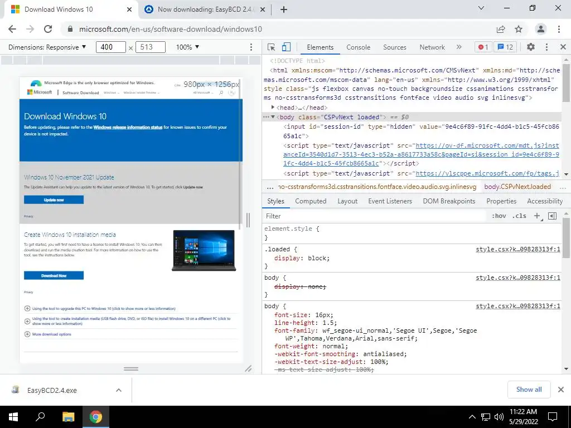Screen dimensions: 571x428
Task: Select the Computed pane tab
Action: point(311,201)
